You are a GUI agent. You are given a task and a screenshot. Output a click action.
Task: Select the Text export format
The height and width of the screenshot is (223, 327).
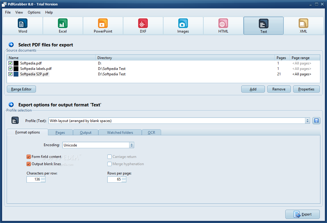(x=263, y=26)
